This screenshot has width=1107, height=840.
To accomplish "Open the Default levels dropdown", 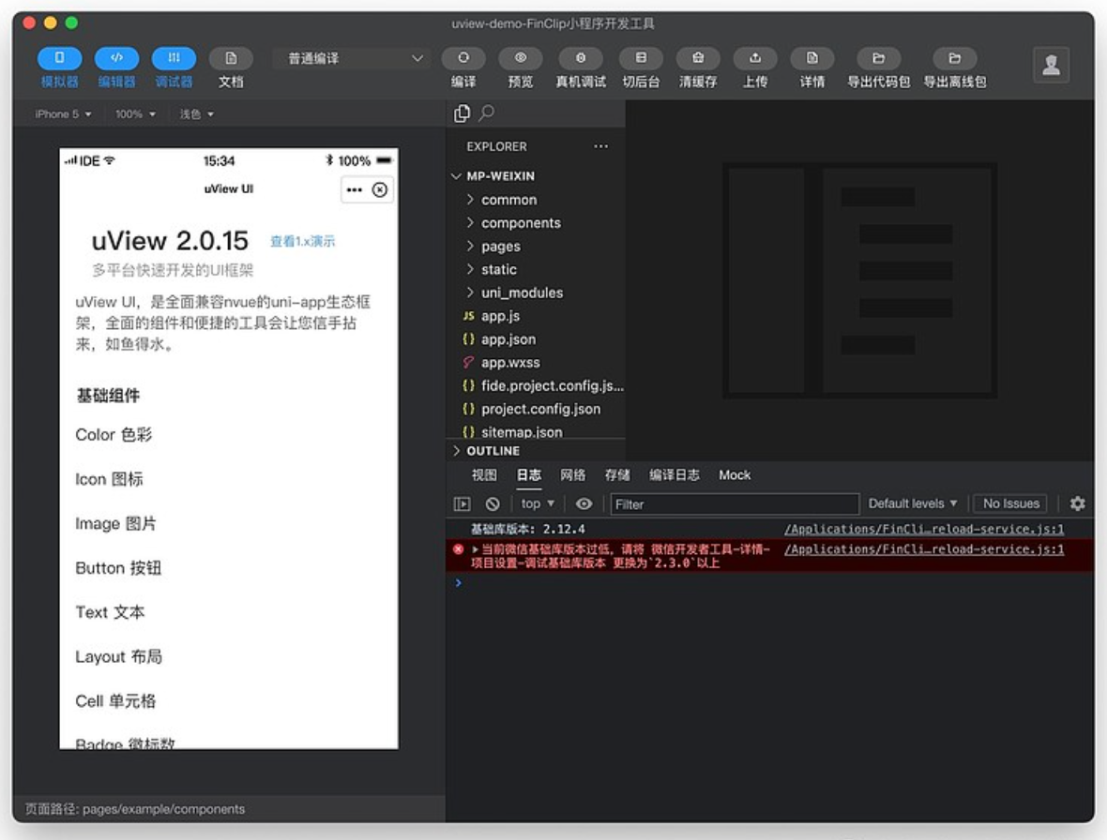I will pos(913,503).
